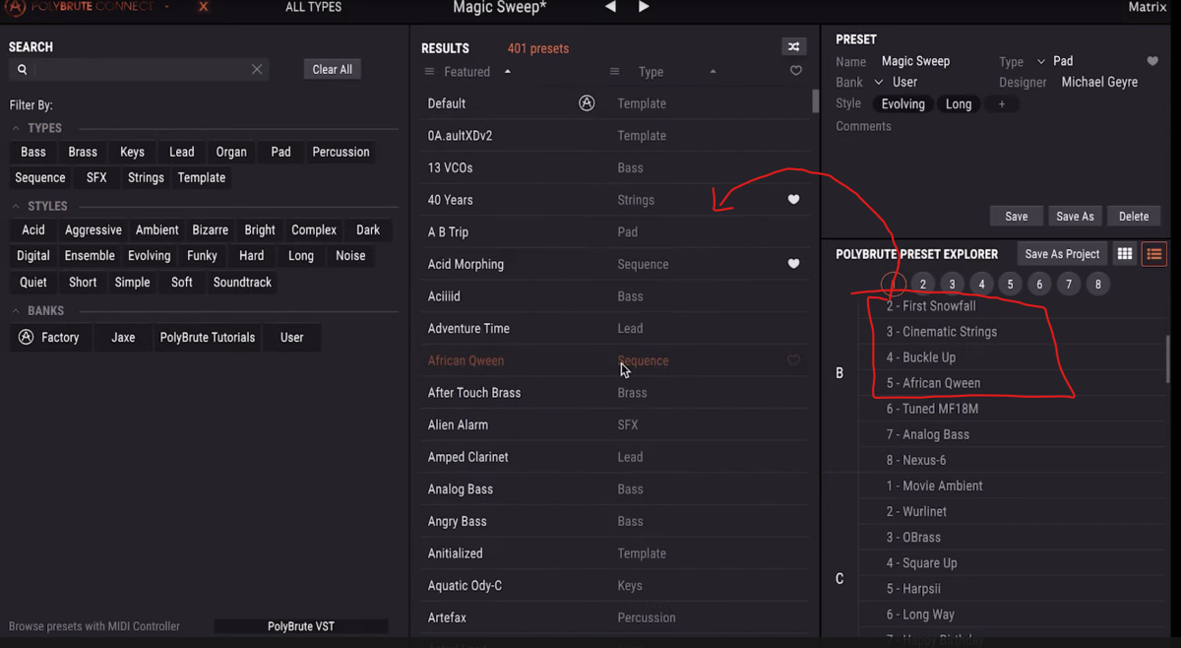Select preset bank page 6

(1039, 284)
